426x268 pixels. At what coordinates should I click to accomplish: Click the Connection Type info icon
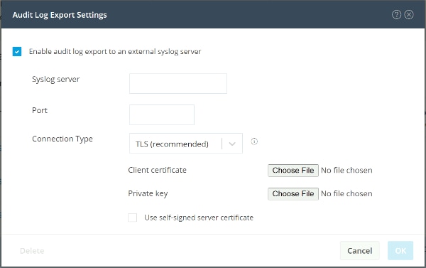click(x=254, y=141)
